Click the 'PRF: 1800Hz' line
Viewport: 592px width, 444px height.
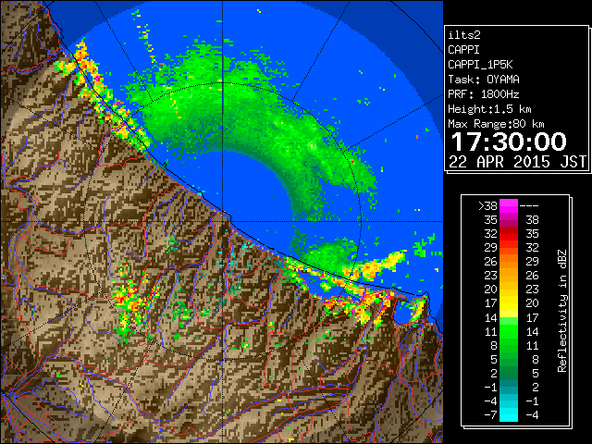(484, 94)
